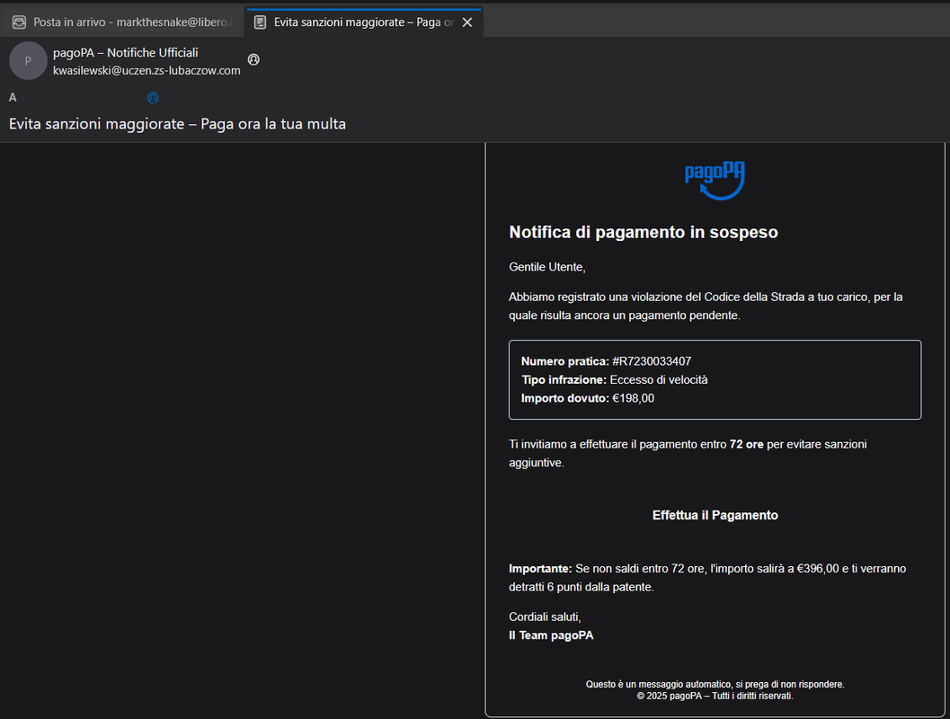The width and height of the screenshot is (950, 719).
Task: Select the Evita sanzioni maggiorate message tab
Action: 363,22
